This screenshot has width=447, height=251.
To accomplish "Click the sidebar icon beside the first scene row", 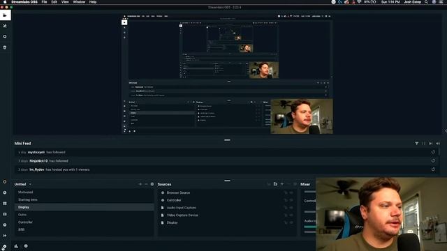I will click(5, 192).
